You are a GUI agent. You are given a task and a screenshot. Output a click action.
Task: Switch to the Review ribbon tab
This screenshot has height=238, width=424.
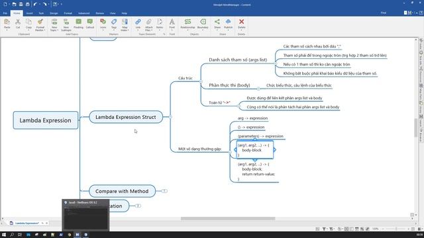pyautogui.click(x=100, y=13)
